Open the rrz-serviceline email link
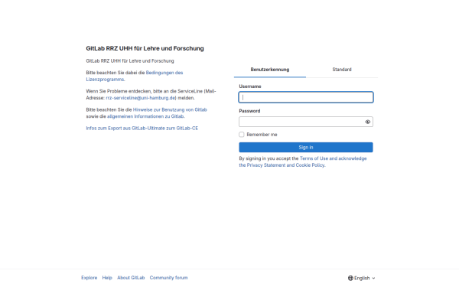The height and width of the screenshot is (287, 459). pos(141,98)
